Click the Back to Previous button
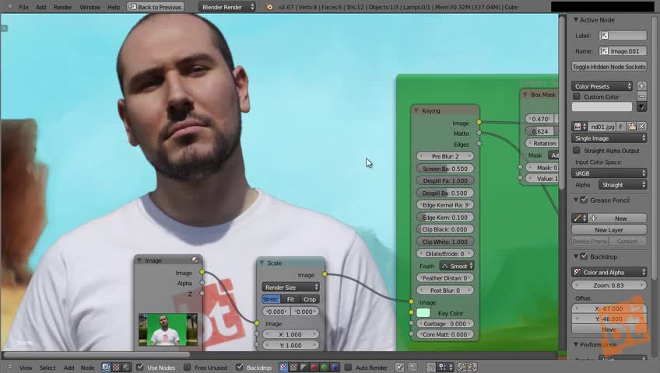Viewport: 660px width, 373px height. pyautogui.click(x=156, y=7)
